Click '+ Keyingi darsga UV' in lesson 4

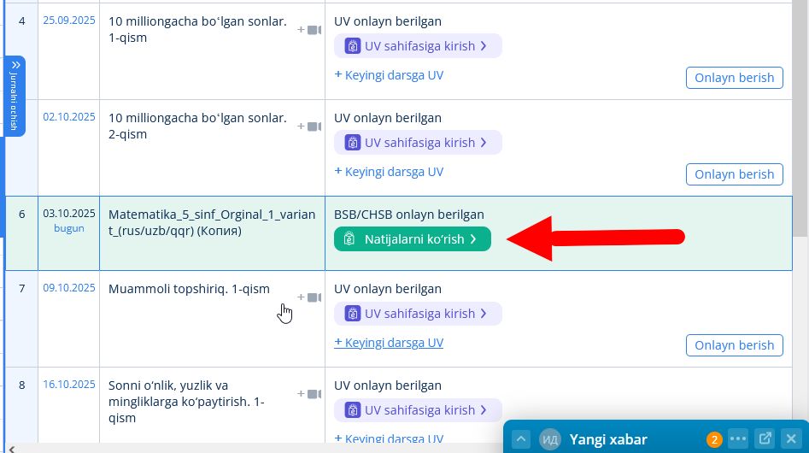point(389,75)
